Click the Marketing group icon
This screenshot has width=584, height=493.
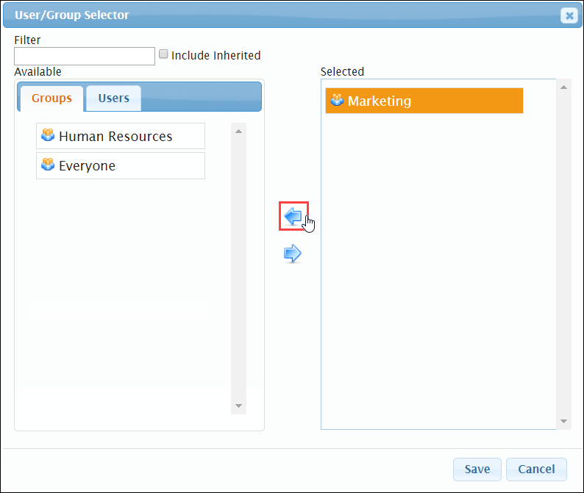pos(337,100)
